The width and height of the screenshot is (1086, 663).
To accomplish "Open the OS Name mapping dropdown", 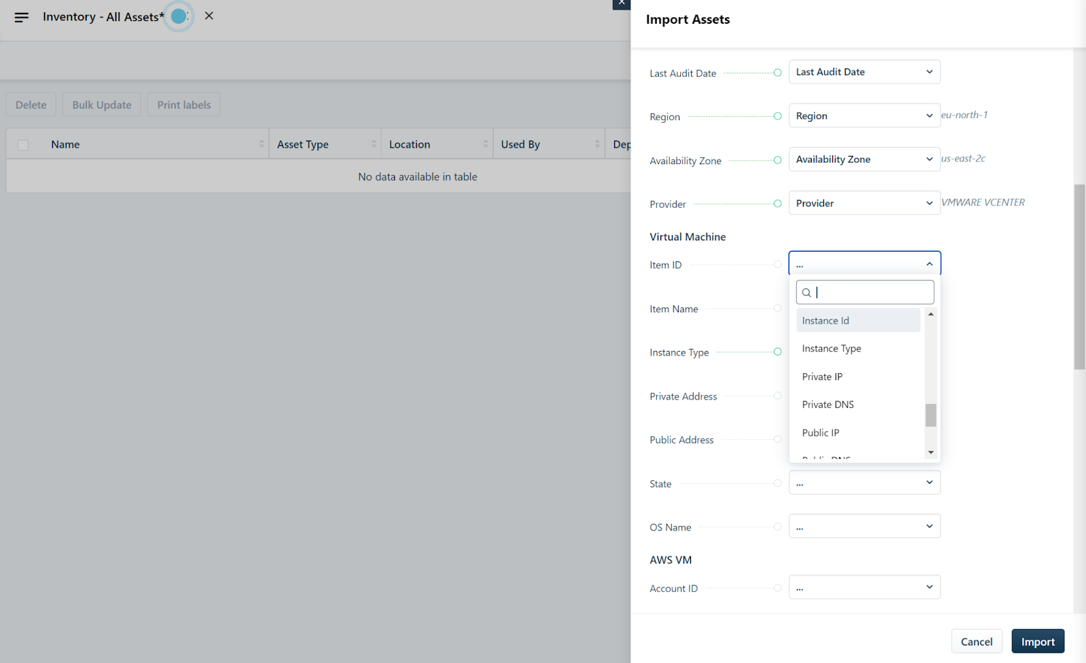I will [864, 526].
